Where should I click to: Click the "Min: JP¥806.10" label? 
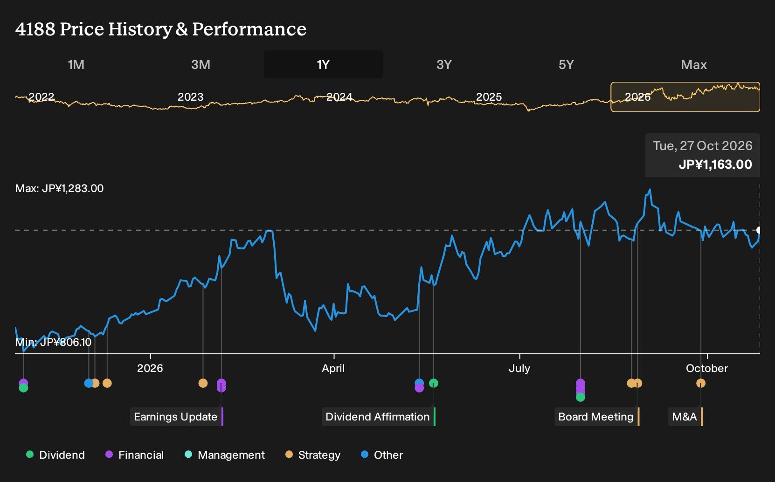tap(54, 342)
